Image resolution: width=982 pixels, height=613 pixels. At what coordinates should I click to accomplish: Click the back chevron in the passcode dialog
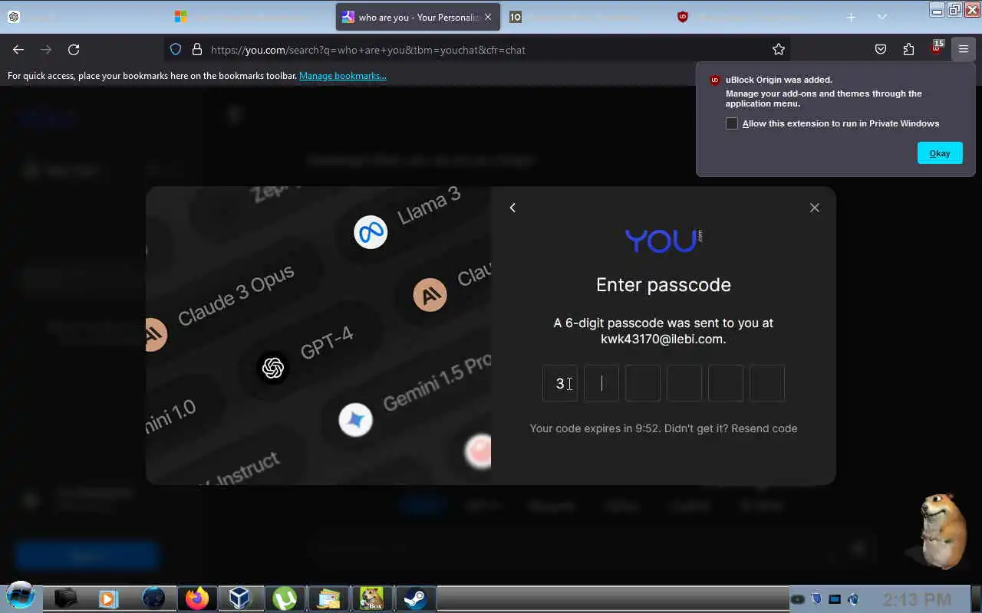pyautogui.click(x=512, y=208)
